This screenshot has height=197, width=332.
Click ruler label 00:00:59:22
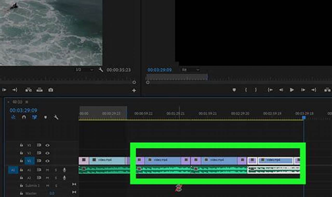(x=143, y=114)
